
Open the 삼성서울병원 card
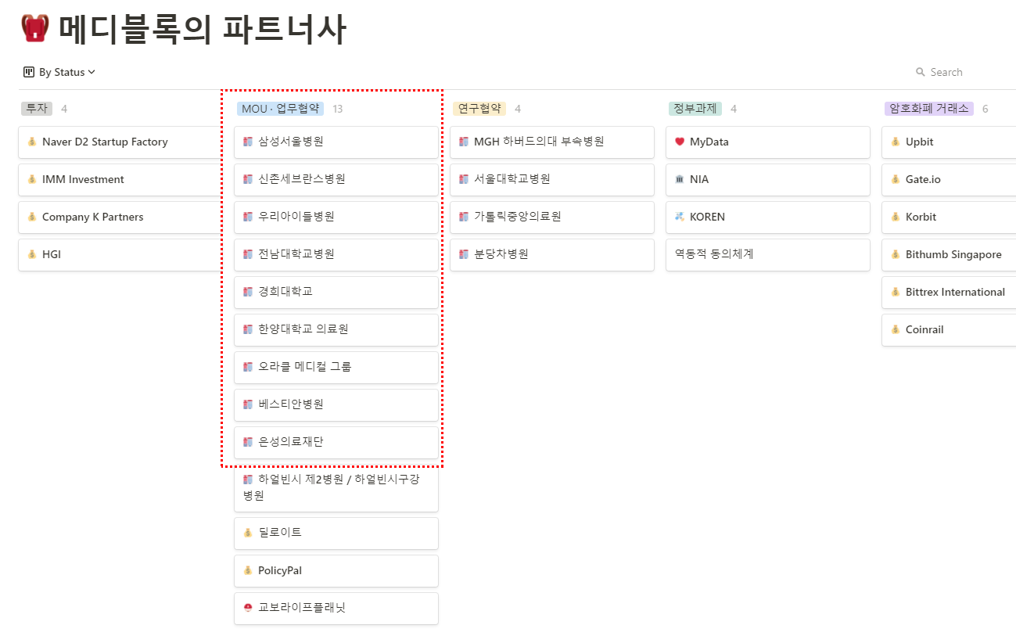pyautogui.click(x=336, y=142)
